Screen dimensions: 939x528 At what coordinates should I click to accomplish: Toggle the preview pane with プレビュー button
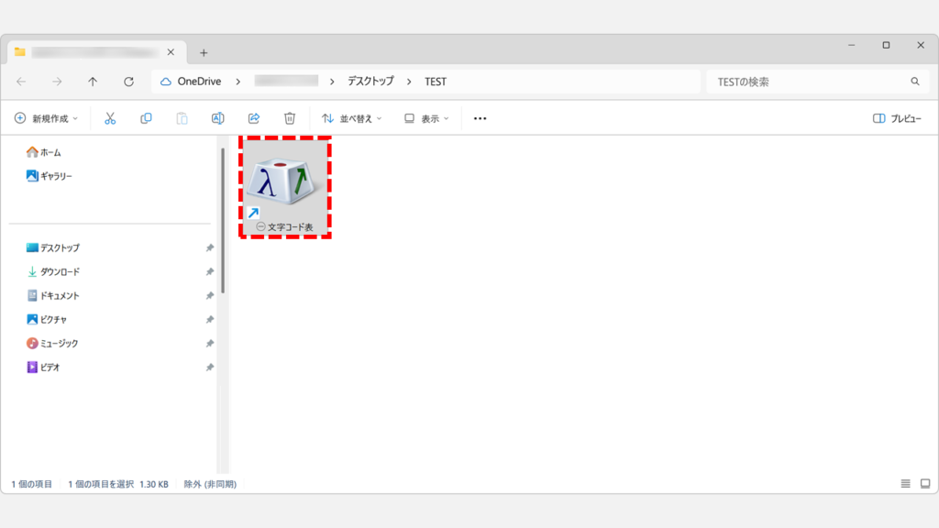tap(900, 117)
